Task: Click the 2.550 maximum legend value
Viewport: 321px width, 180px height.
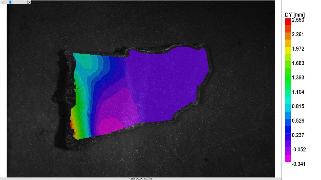Action: (x=298, y=20)
